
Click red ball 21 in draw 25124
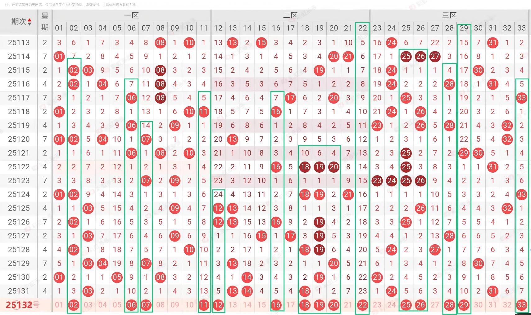[x=348, y=194]
